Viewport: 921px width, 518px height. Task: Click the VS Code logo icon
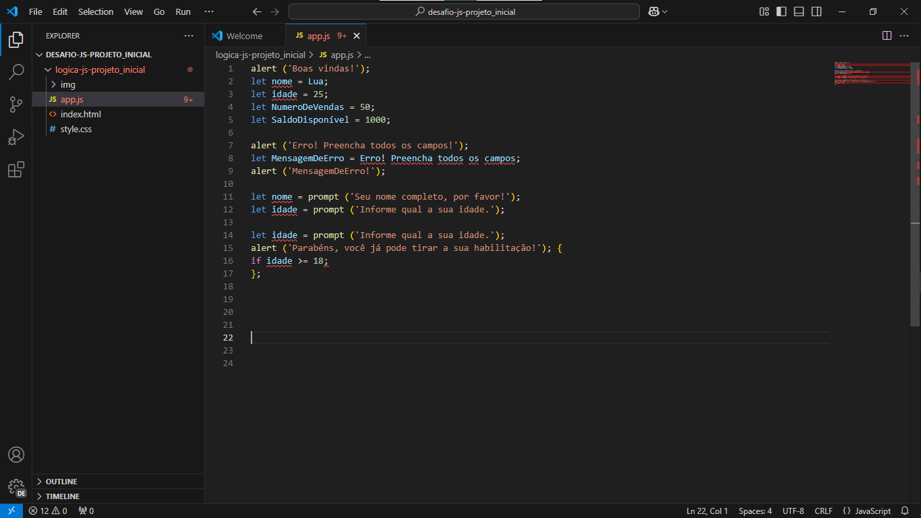coord(12,11)
